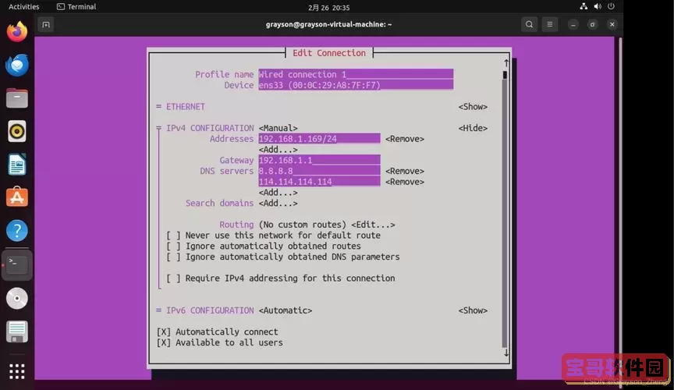
Task: Add another IPv4 address
Action: [278, 150]
